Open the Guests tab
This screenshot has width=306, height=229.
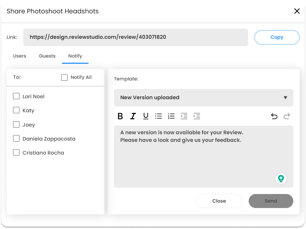click(x=47, y=56)
